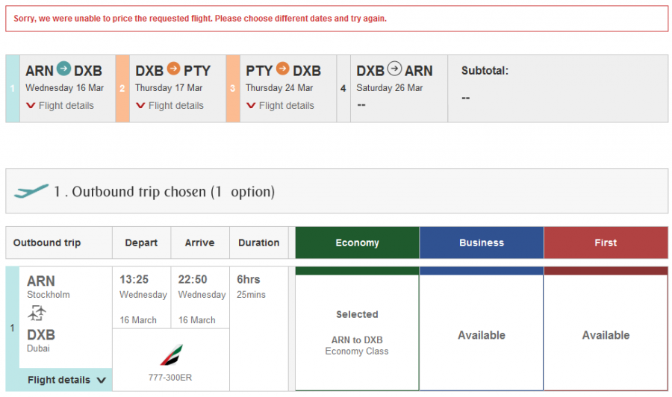Click the Selected Economy Class fare cell

point(357,332)
